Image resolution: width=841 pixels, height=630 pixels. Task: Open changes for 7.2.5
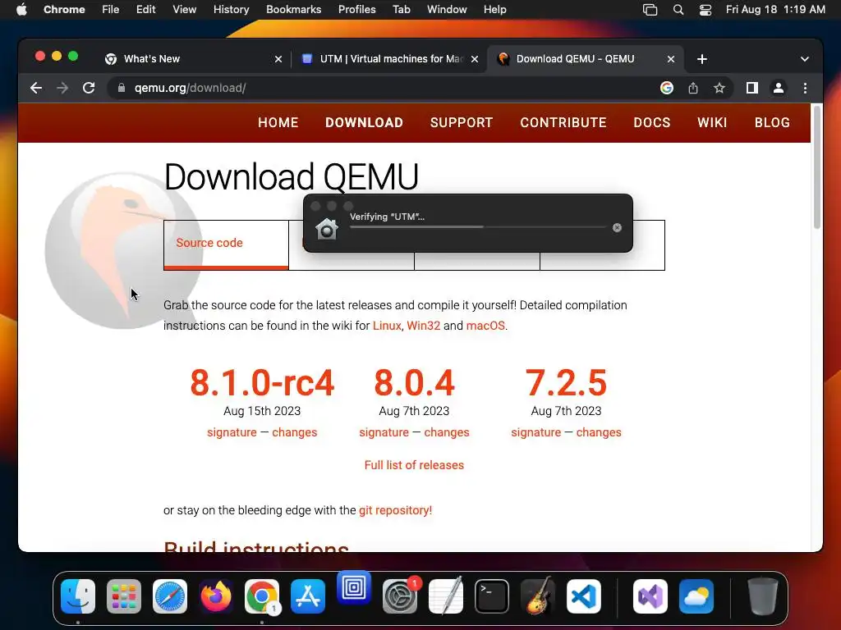point(599,432)
